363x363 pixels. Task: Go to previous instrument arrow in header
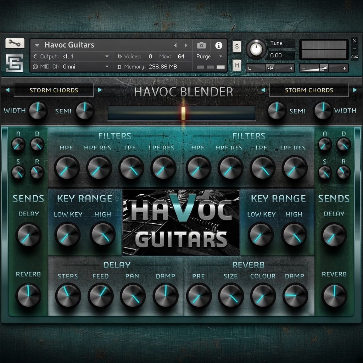tap(175, 45)
